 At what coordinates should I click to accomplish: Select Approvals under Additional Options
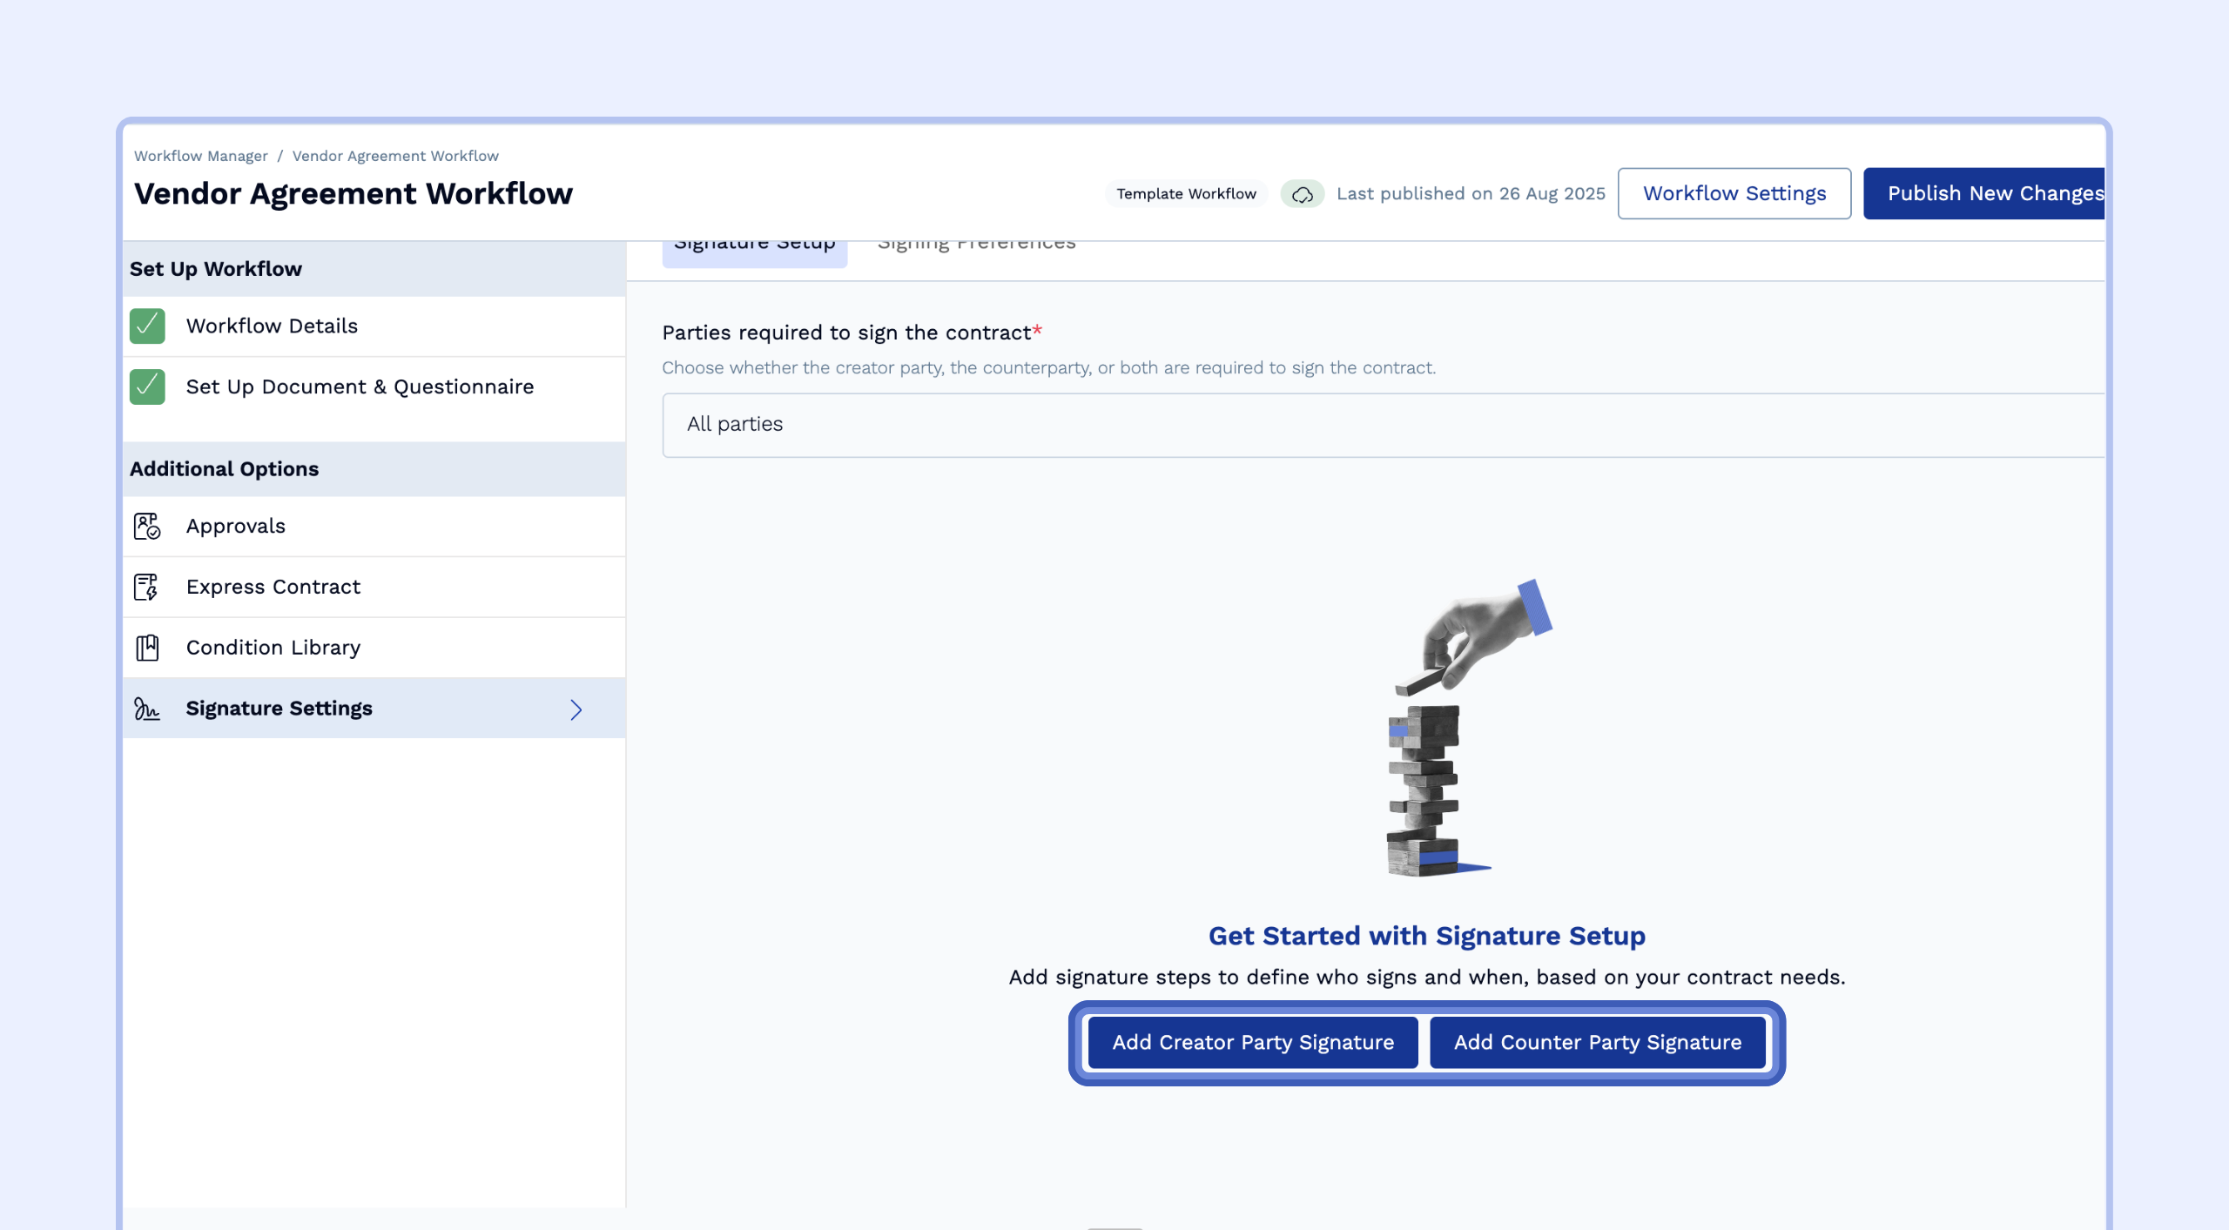point(235,526)
